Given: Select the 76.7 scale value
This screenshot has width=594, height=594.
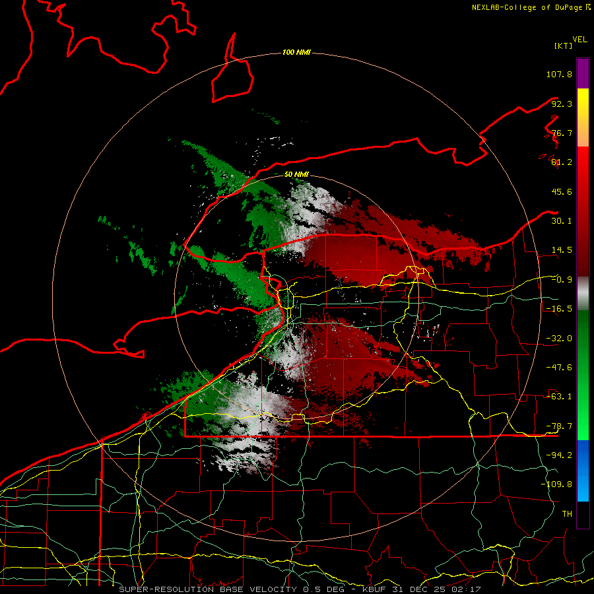Looking at the screenshot, I should click(x=562, y=133).
